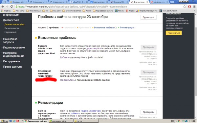Select Диагностика сайта sidebar item

coord(14,25)
